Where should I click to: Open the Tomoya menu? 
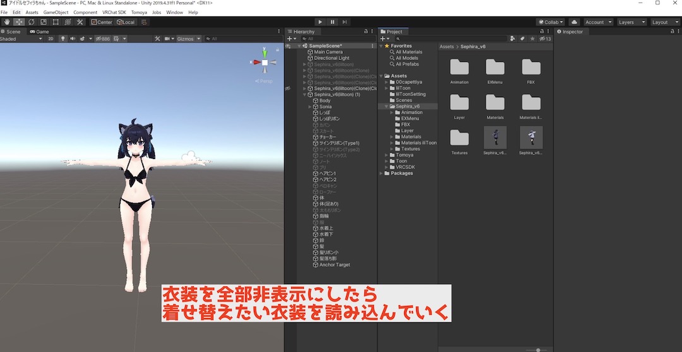(x=139, y=12)
